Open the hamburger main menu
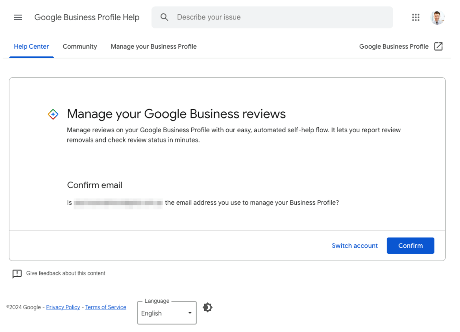 [18, 17]
